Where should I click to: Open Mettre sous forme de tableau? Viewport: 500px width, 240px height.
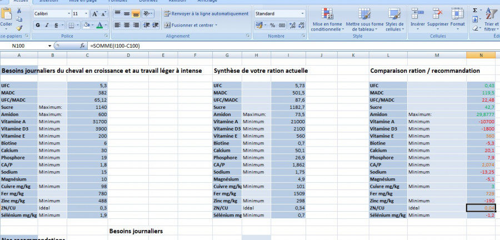pyautogui.click(x=364, y=19)
